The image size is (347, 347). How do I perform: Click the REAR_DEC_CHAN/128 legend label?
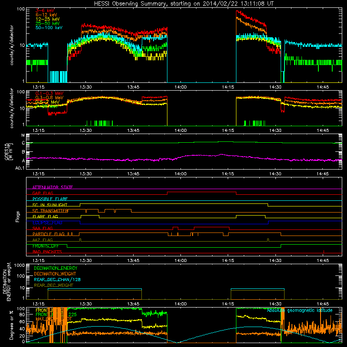[57, 279]
